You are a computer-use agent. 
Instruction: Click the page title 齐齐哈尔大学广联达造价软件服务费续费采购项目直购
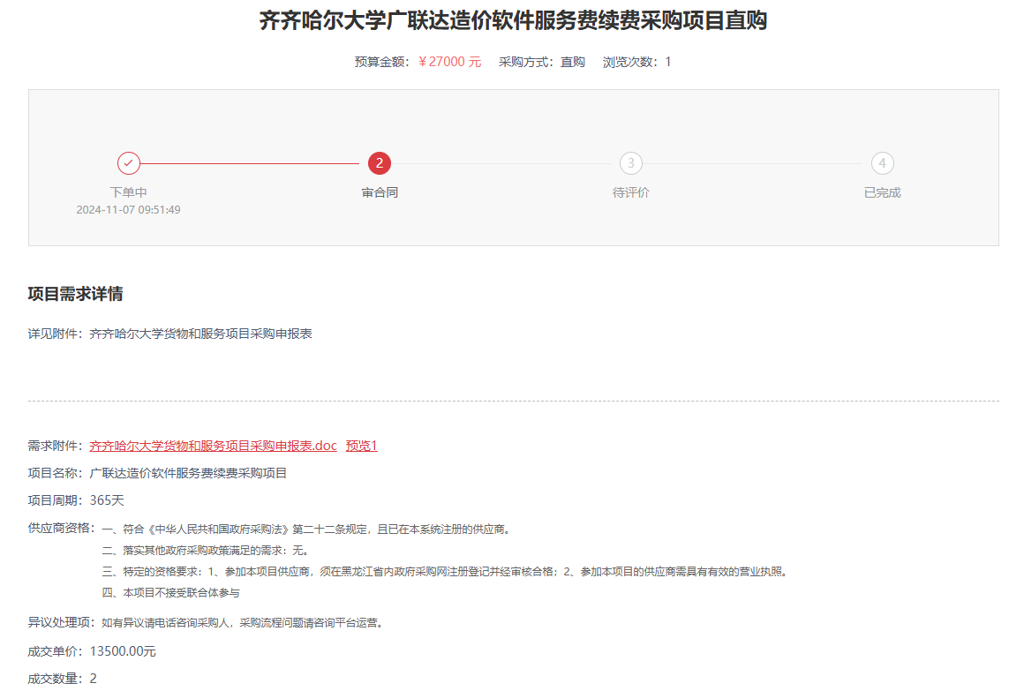coord(513,21)
